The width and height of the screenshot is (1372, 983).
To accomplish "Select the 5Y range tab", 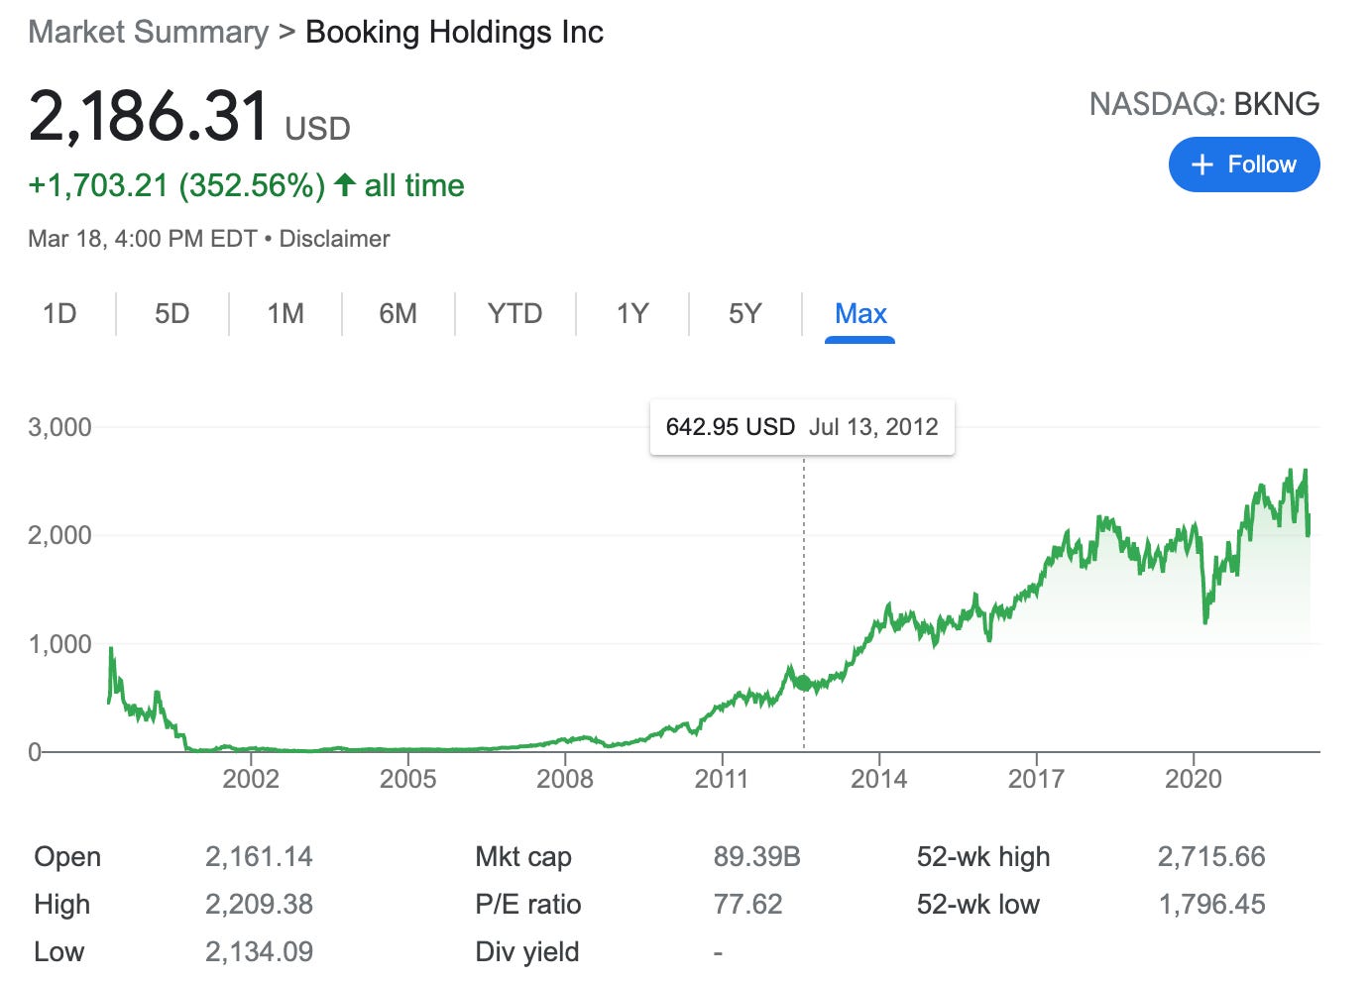I will point(744,314).
